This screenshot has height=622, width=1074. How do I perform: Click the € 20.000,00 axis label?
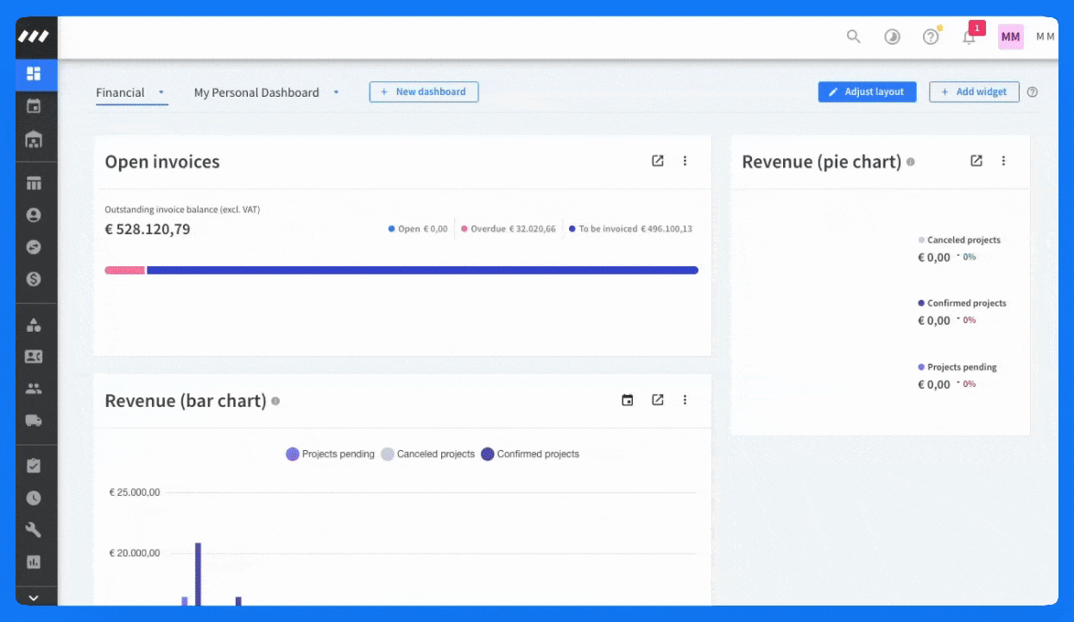pos(135,553)
